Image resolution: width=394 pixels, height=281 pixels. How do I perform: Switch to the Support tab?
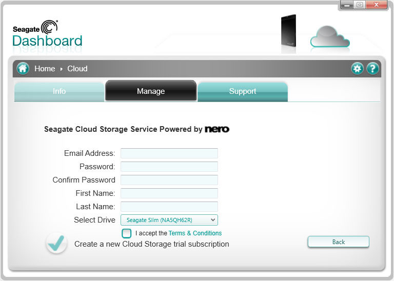pyautogui.click(x=243, y=91)
